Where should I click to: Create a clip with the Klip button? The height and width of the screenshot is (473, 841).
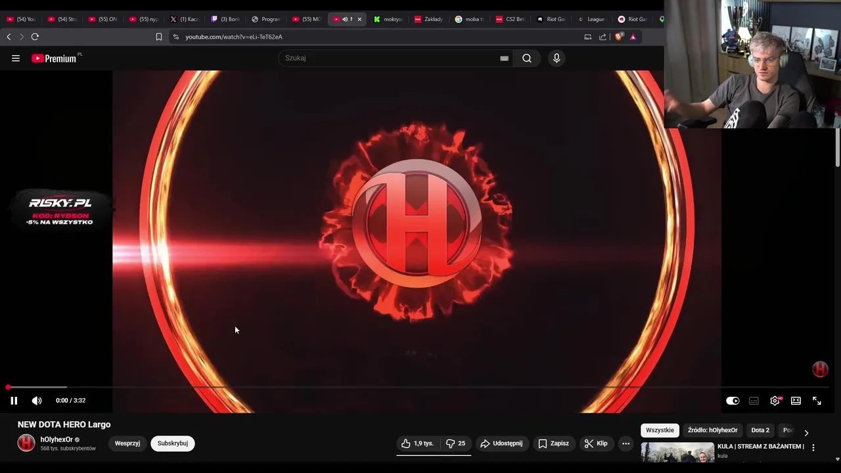click(x=596, y=443)
